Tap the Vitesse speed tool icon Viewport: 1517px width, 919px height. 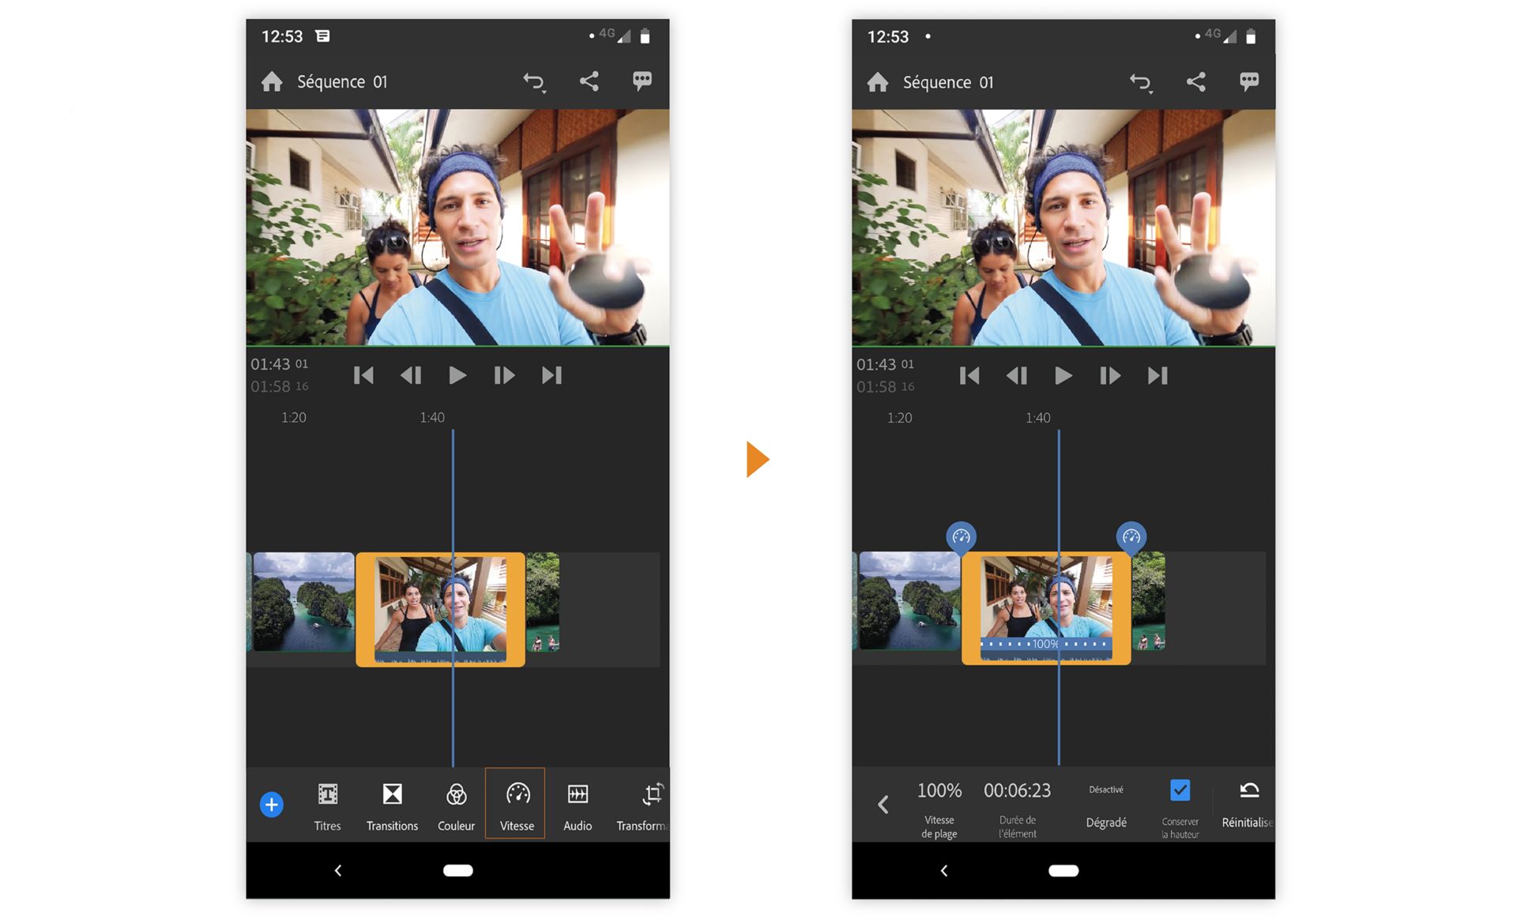coord(518,794)
